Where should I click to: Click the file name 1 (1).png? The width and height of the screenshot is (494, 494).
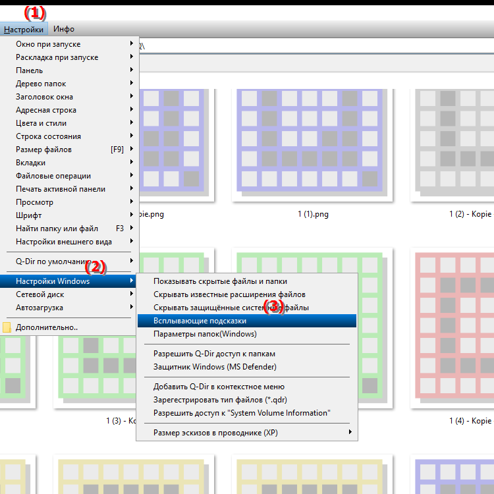click(x=313, y=214)
